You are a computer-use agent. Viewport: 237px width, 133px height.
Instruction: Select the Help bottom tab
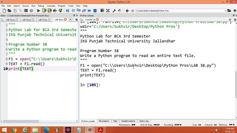[x=115, y=121]
